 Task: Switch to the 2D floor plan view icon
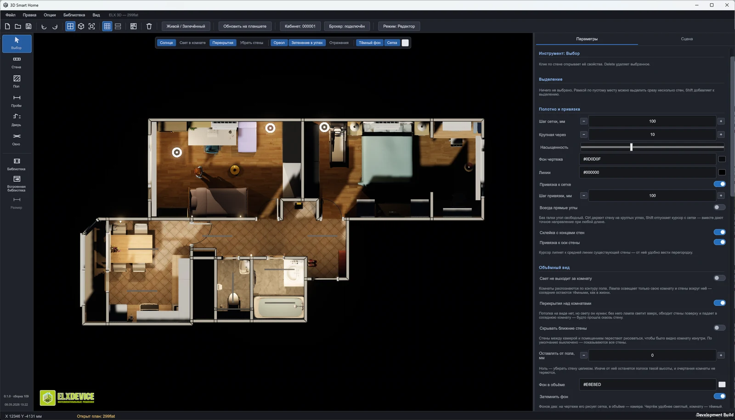pyautogui.click(x=70, y=26)
